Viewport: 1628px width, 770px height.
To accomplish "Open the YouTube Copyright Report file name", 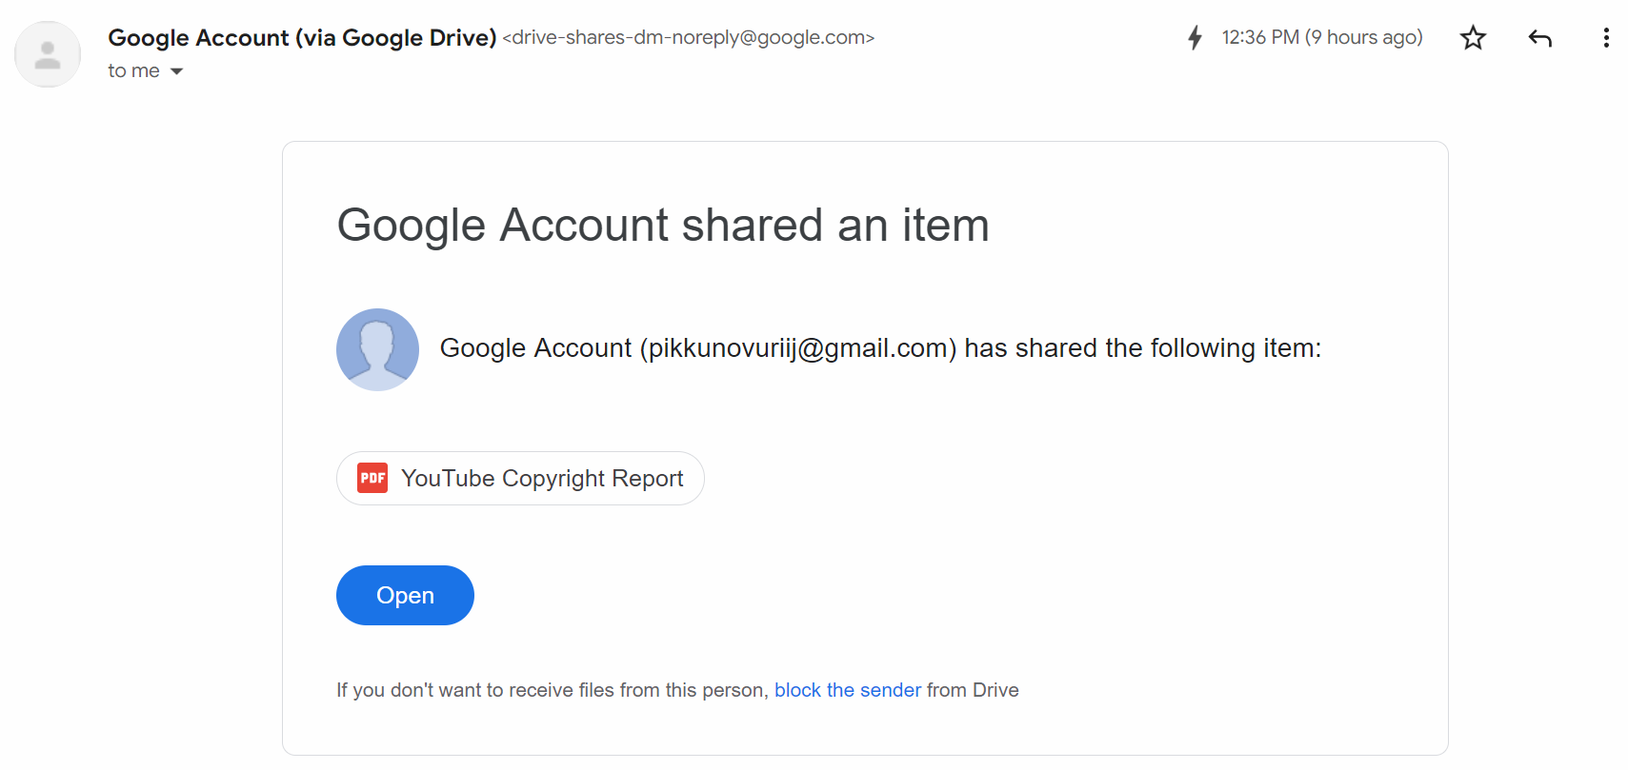I will point(542,479).
